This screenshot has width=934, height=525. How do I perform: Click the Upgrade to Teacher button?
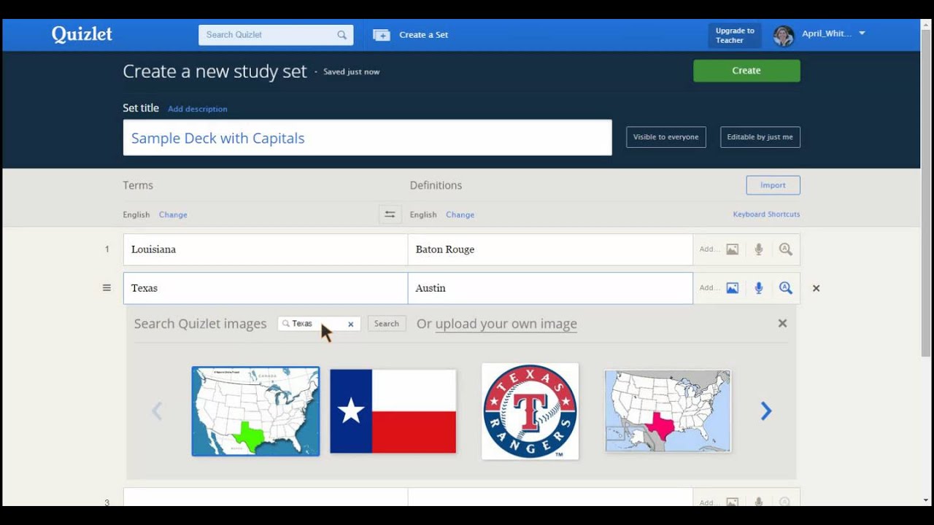[x=734, y=36]
